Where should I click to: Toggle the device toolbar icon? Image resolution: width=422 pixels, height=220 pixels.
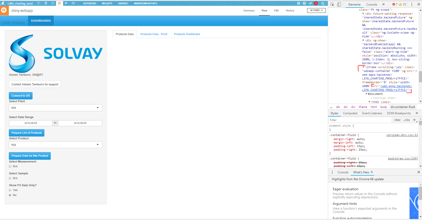[339, 4]
